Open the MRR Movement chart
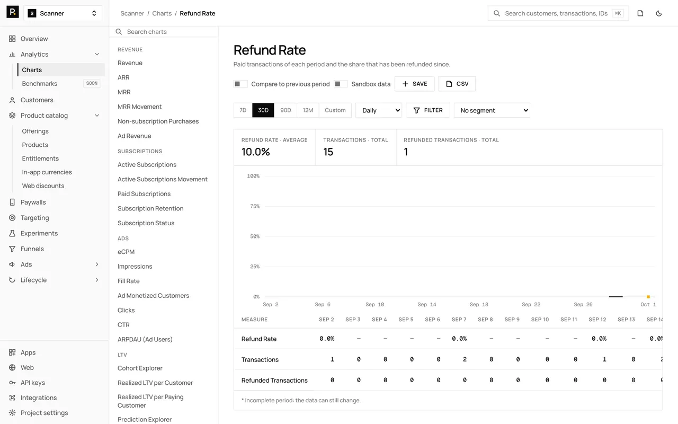678x424 pixels. click(140, 107)
